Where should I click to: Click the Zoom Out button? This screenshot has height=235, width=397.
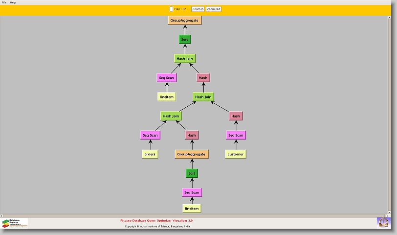pos(214,9)
